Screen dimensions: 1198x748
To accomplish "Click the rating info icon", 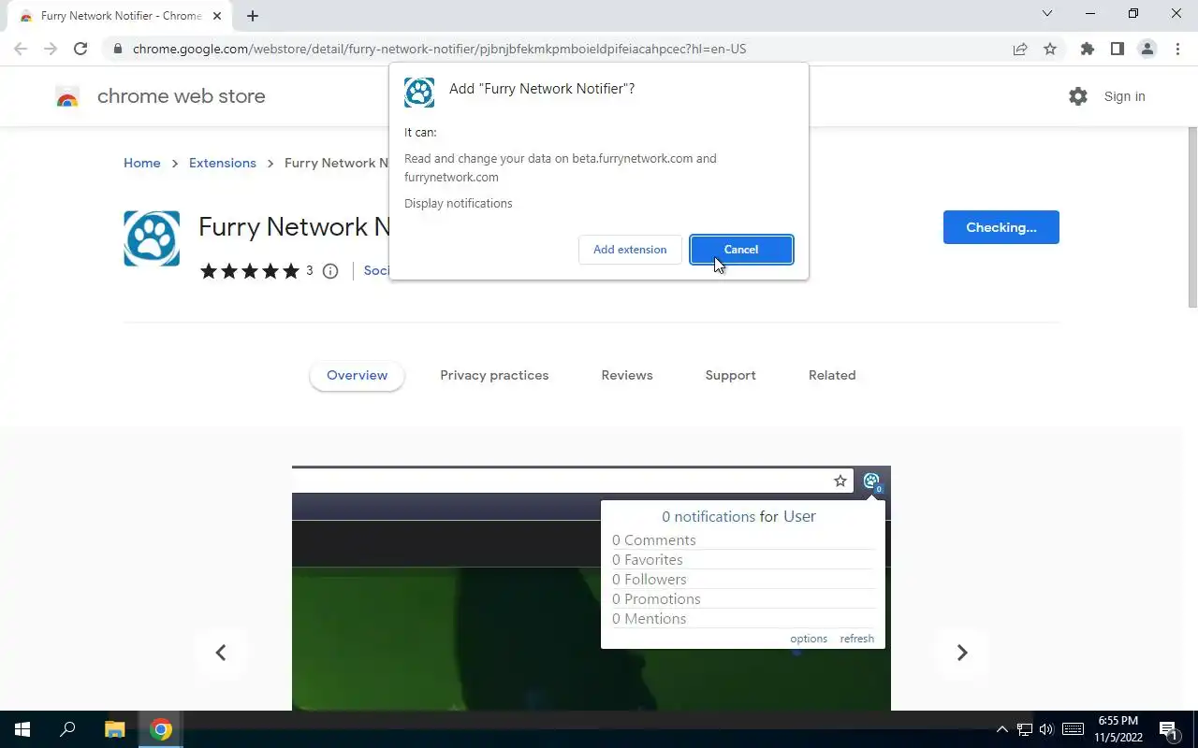I will click(330, 271).
